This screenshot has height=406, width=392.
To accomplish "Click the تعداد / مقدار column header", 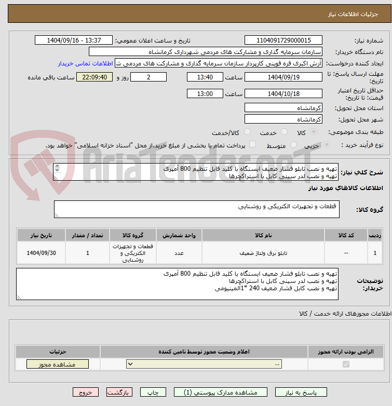I will tap(88, 235).
